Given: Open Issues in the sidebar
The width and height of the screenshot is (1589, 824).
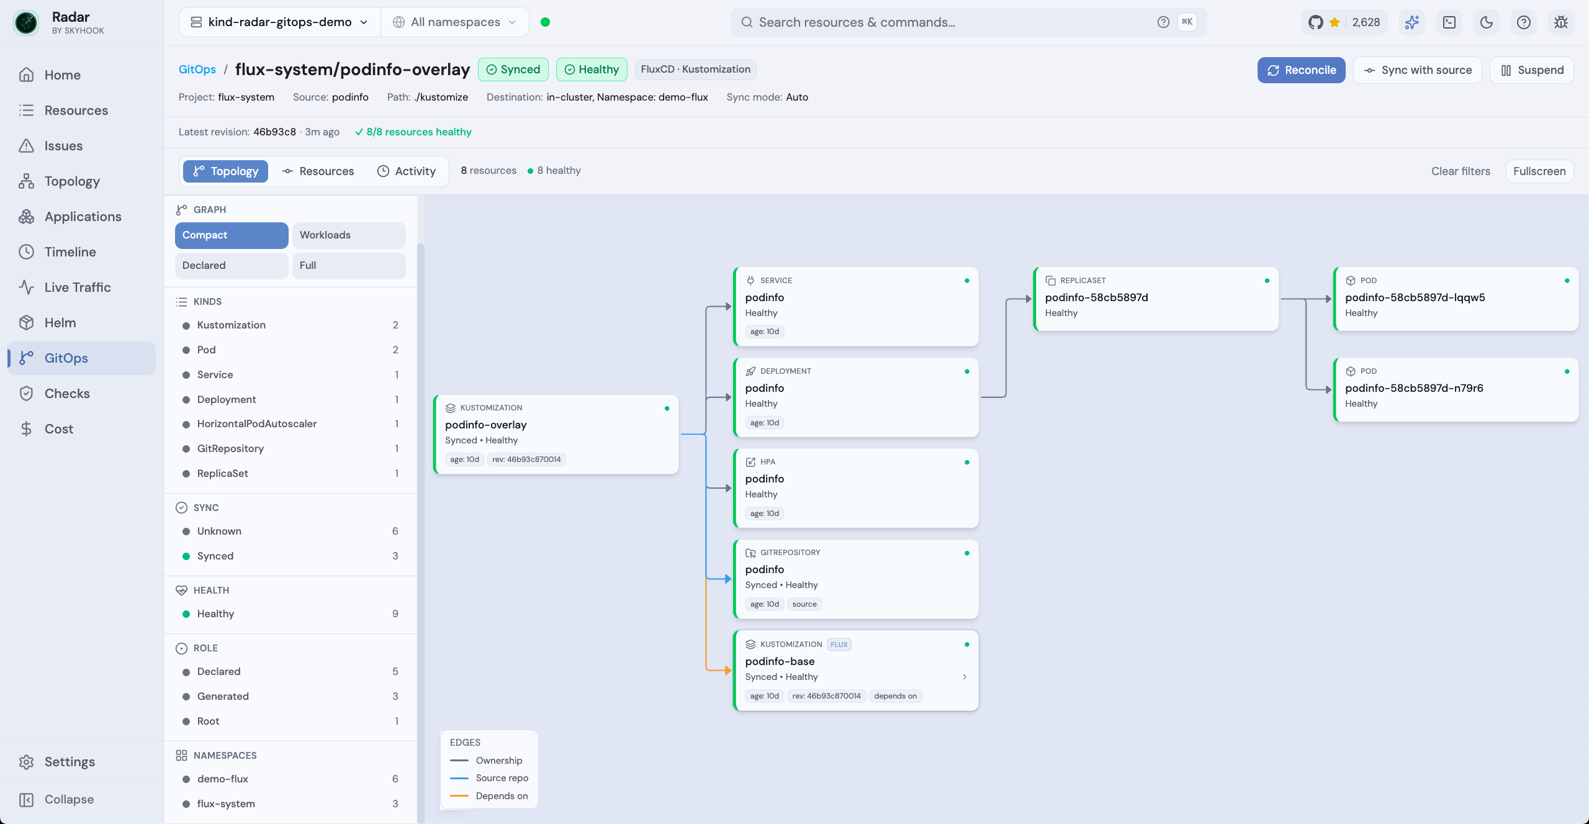Looking at the screenshot, I should pos(81,146).
